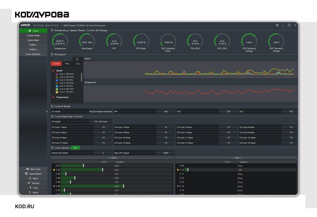Select the Current histogram tab
Screen dimensions: 317x217
(x=56, y=64)
